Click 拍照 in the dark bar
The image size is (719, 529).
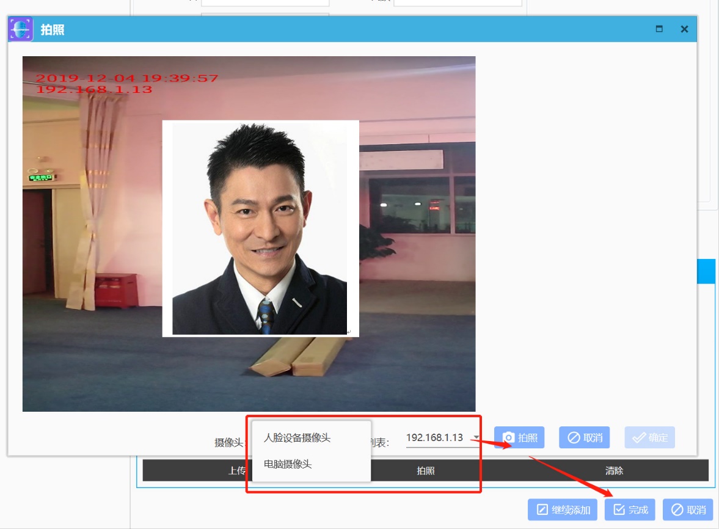[426, 470]
